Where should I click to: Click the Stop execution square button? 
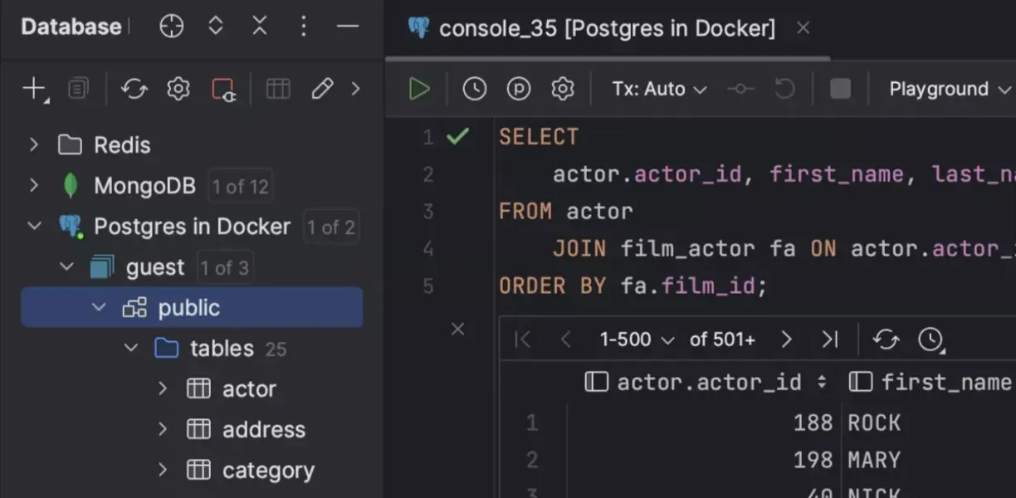point(840,89)
